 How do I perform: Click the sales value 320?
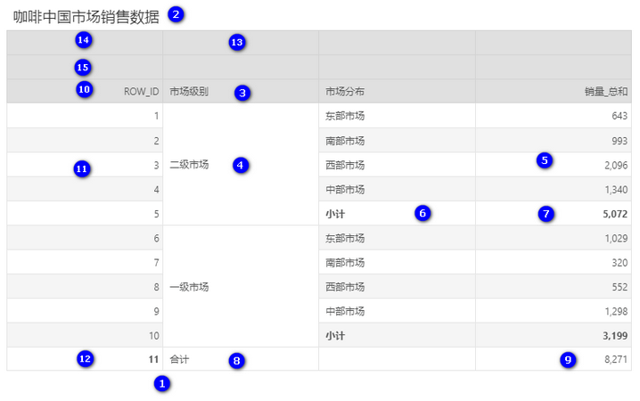[x=619, y=262]
